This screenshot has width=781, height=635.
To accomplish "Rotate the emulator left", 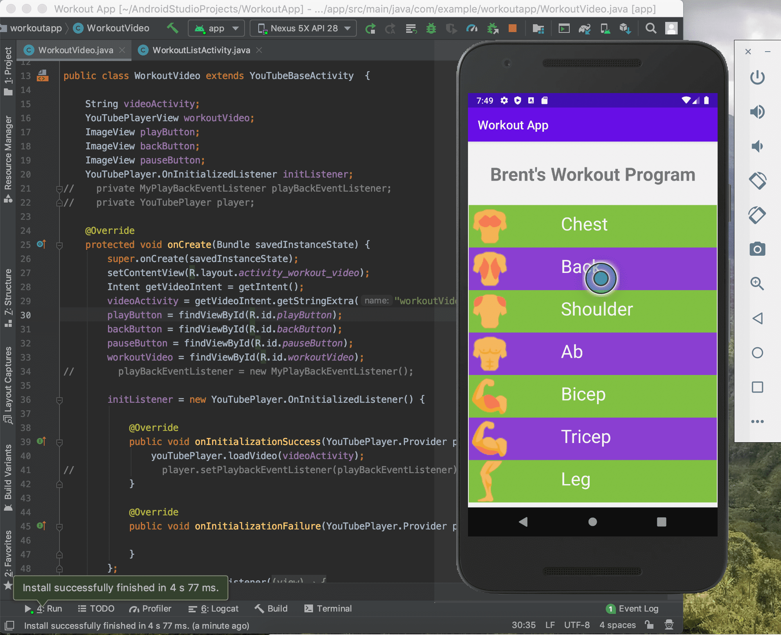I will pos(758,181).
